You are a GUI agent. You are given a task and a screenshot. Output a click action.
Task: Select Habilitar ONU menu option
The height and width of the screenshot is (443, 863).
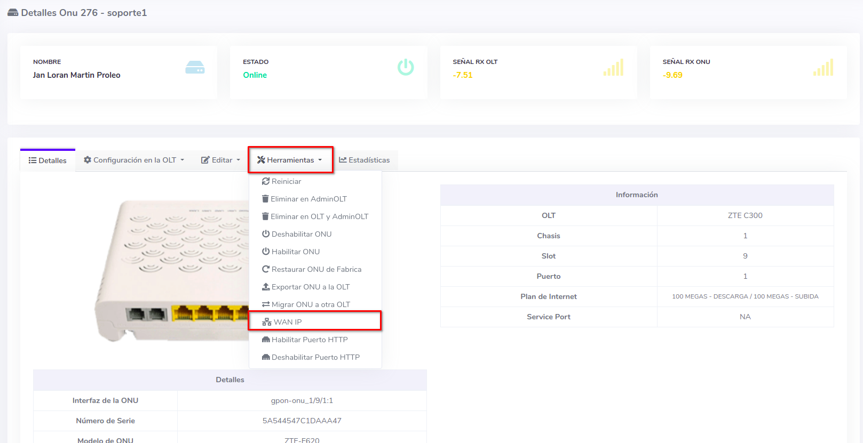pos(295,252)
